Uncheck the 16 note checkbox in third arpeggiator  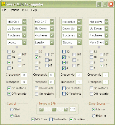tap(64, 57)
